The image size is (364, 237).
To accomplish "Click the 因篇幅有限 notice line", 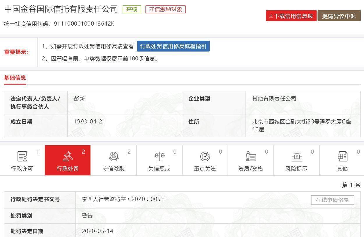I will pyautogui.click(x=101, y=59).
